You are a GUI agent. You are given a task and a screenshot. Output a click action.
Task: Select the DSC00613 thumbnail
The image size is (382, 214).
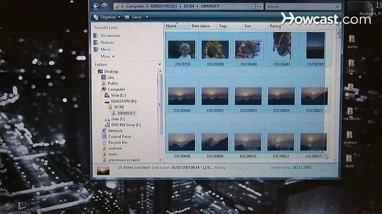coord(314,142)
